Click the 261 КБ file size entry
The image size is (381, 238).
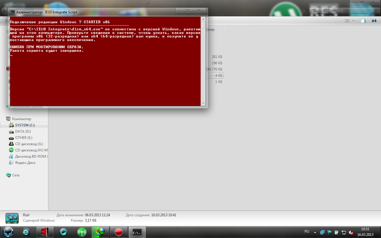pos(217,57)
